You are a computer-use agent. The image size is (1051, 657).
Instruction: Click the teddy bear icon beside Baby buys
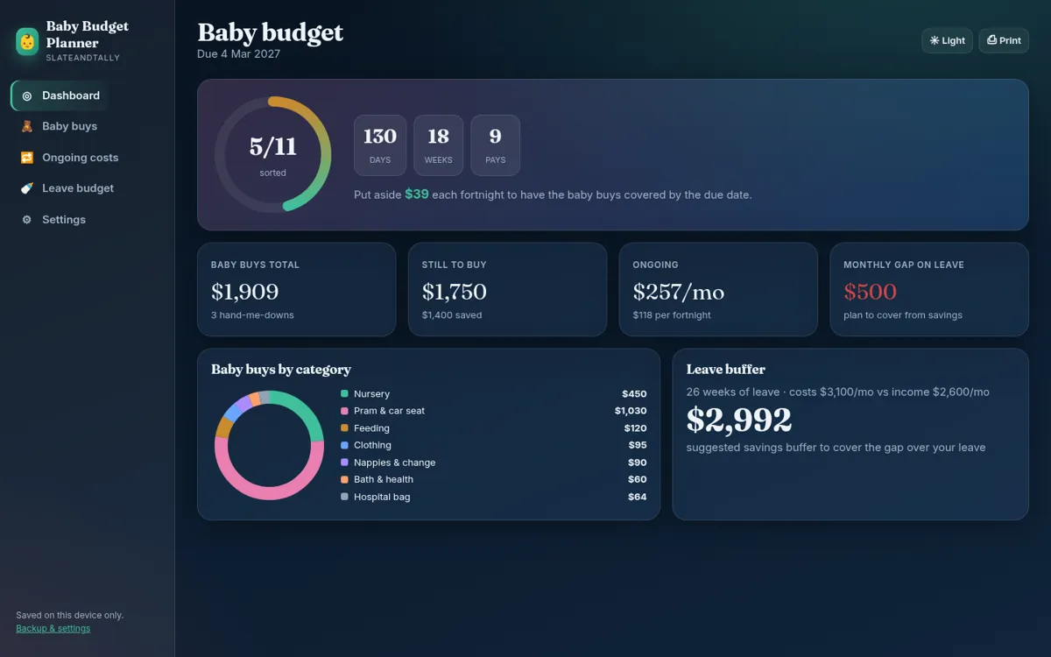point(27,126)
